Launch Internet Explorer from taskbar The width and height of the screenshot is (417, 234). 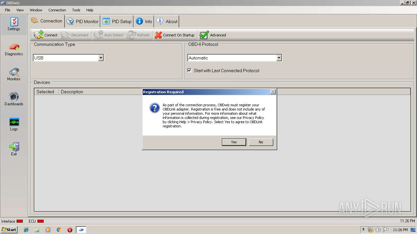click(x=26, y=230)
